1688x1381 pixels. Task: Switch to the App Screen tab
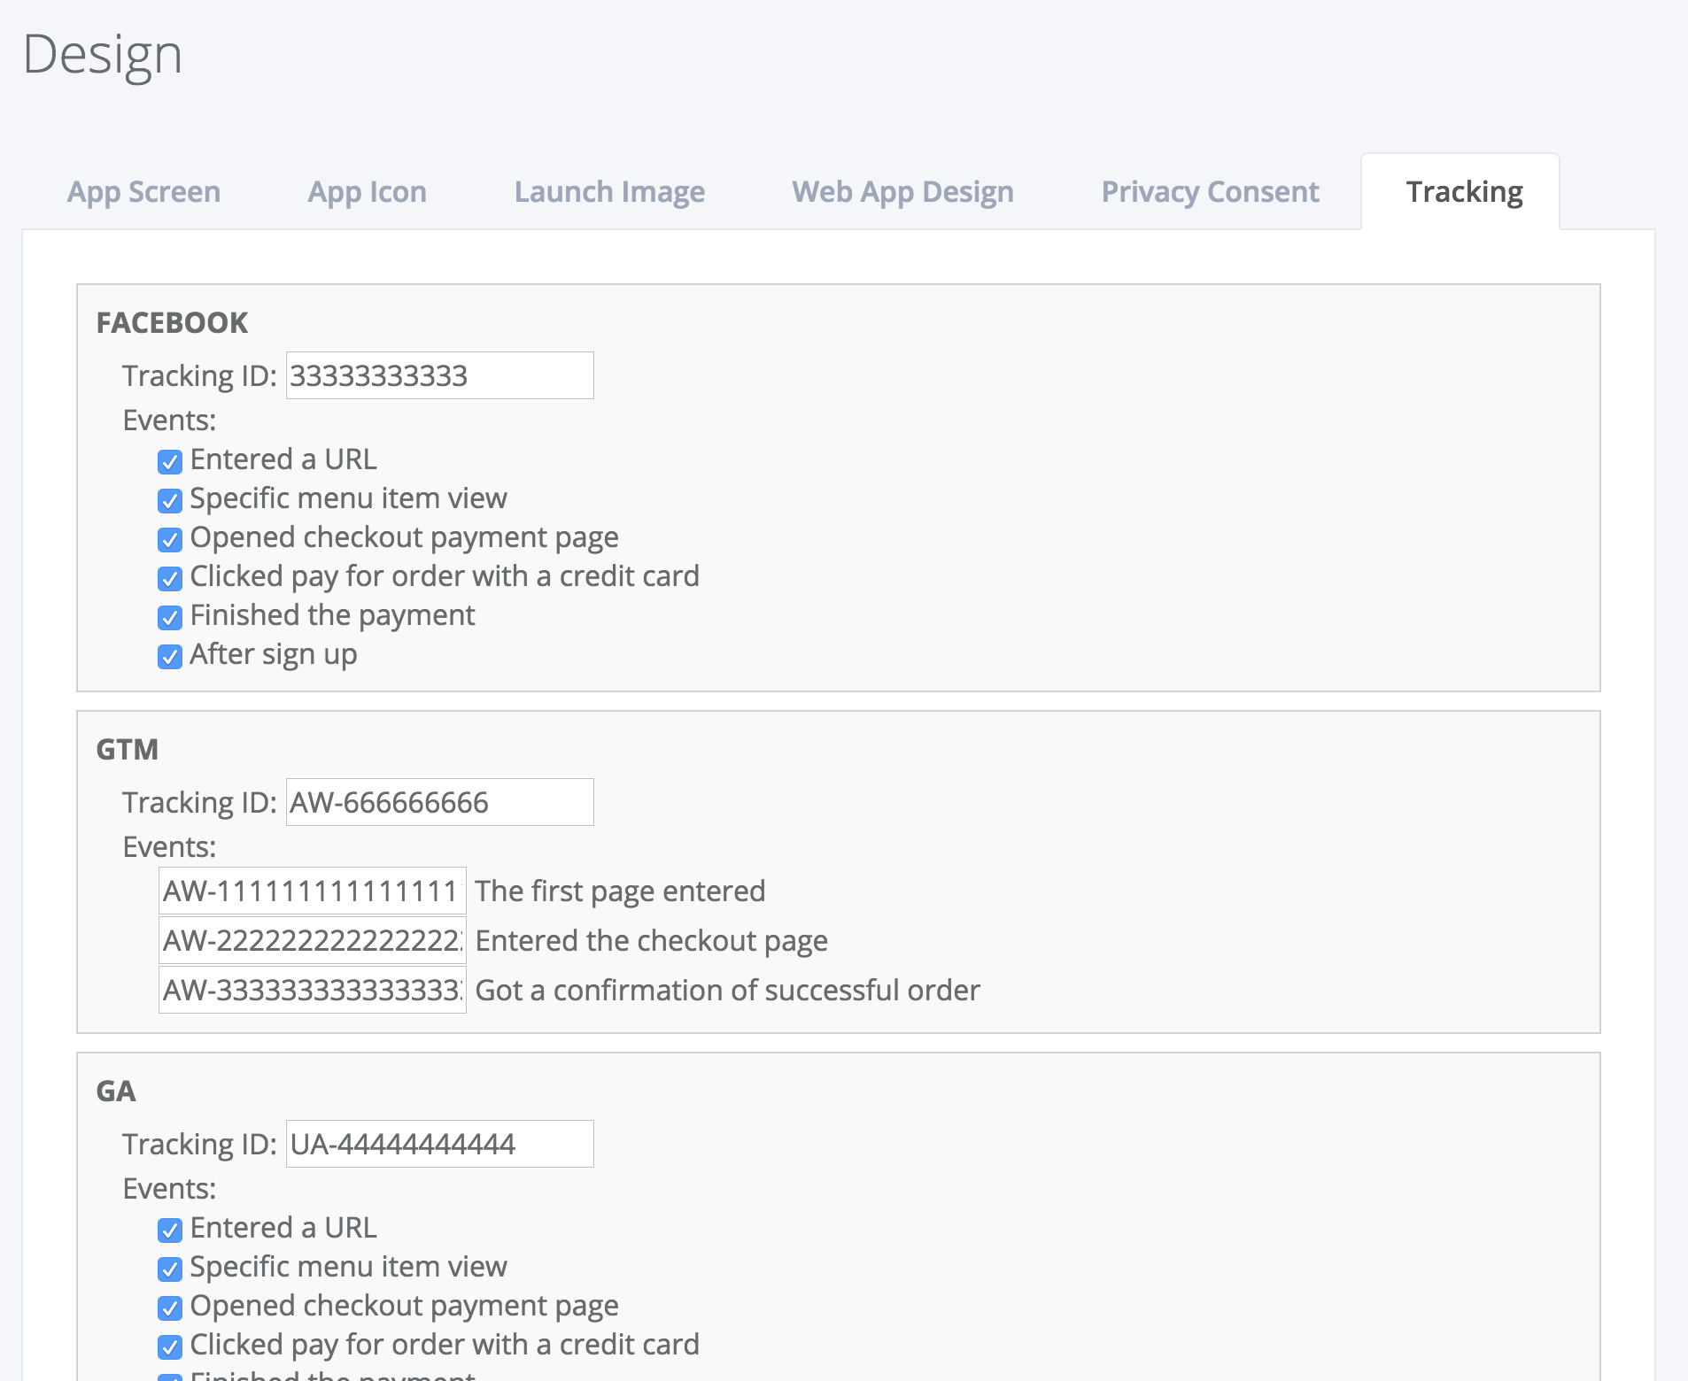143,191
